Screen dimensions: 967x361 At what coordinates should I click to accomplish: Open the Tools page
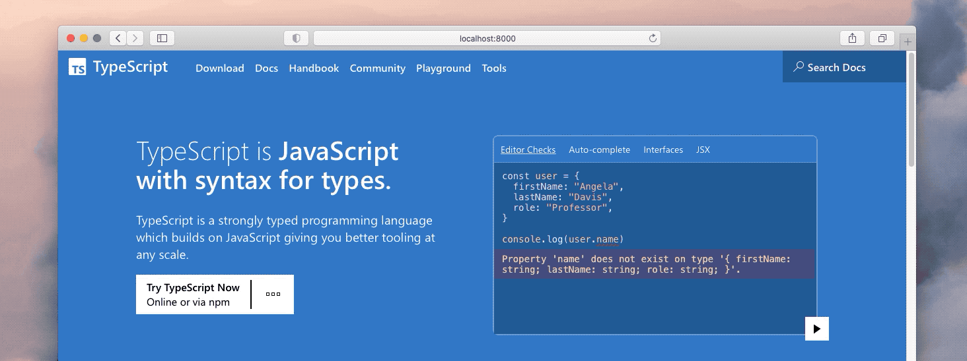[x=494, y=68]
